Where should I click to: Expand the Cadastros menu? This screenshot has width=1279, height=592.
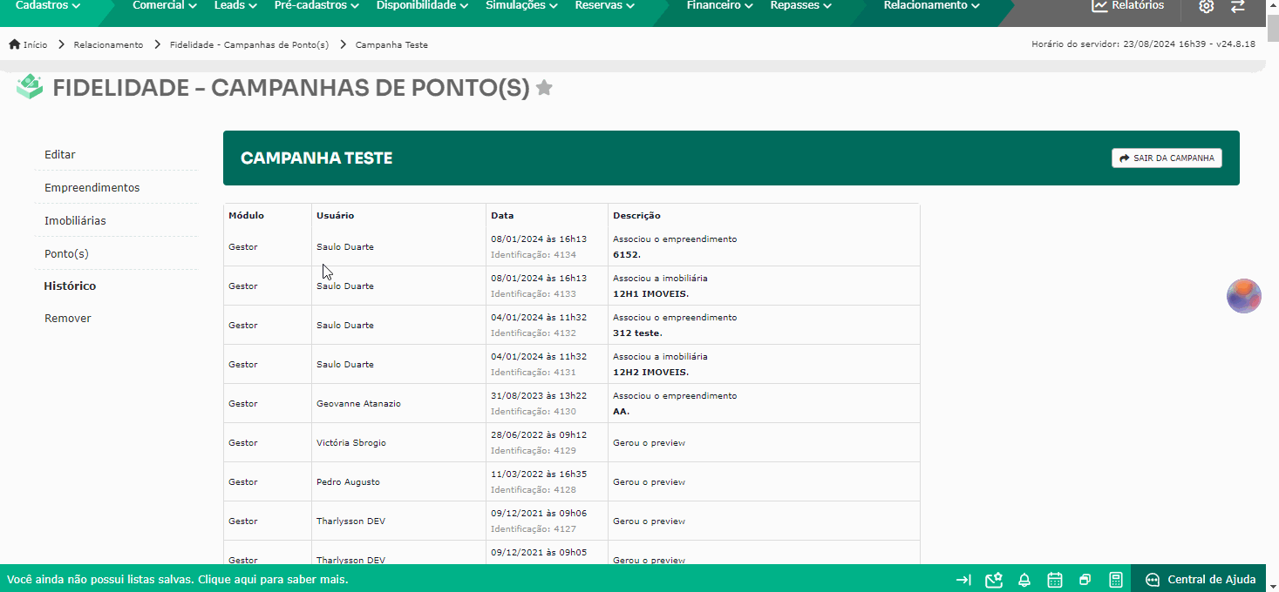tap(48, 5)
